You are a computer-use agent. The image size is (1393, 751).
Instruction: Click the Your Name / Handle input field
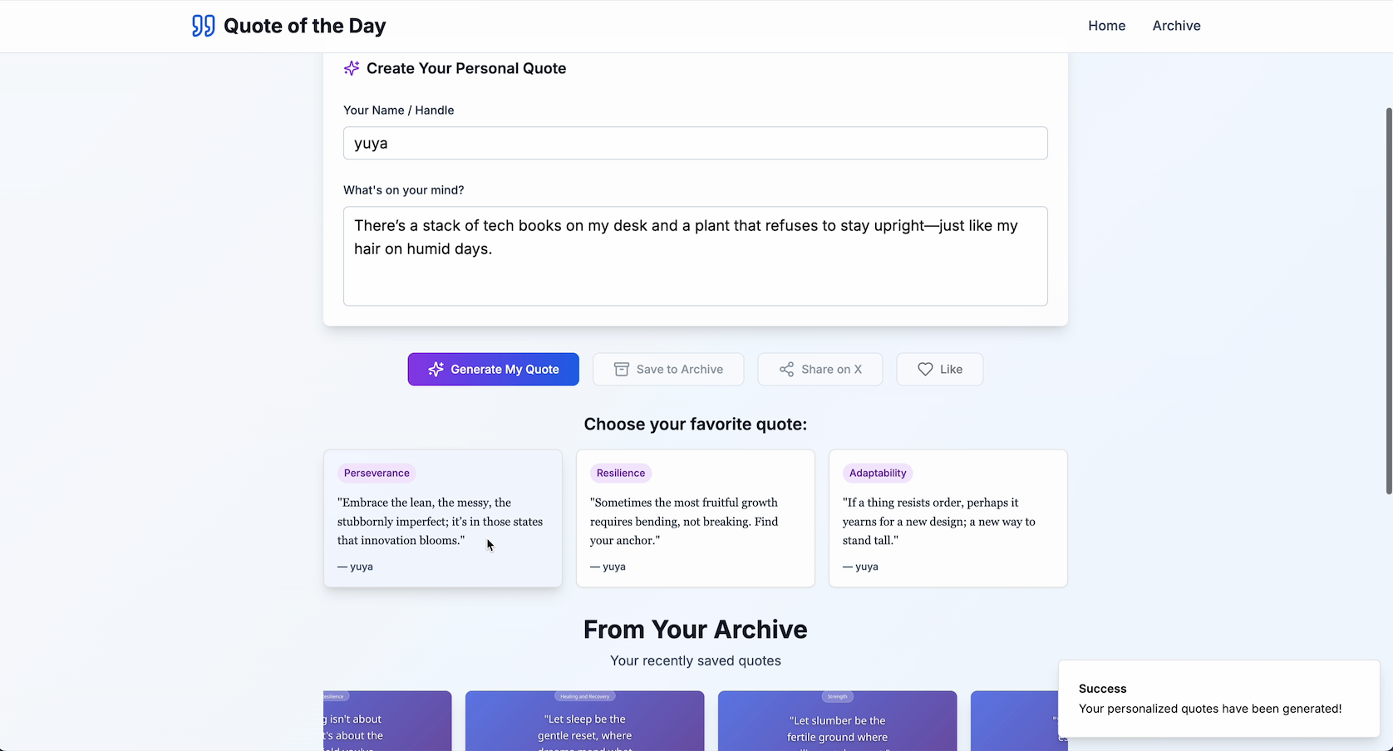[695, 143]
